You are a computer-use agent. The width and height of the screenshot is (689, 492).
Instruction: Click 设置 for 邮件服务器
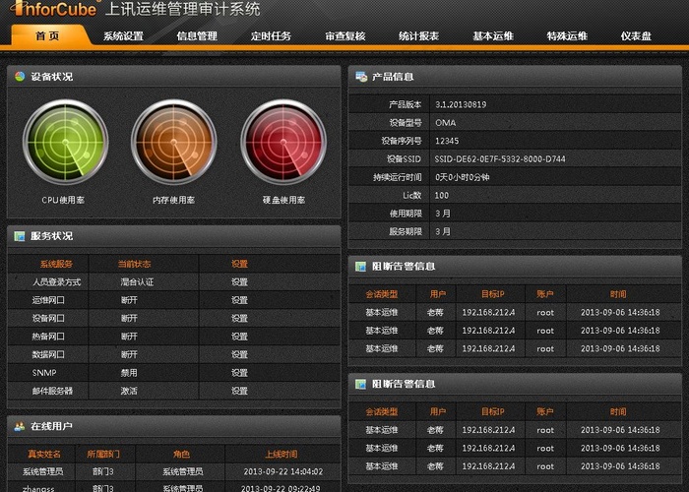[239, 391]
